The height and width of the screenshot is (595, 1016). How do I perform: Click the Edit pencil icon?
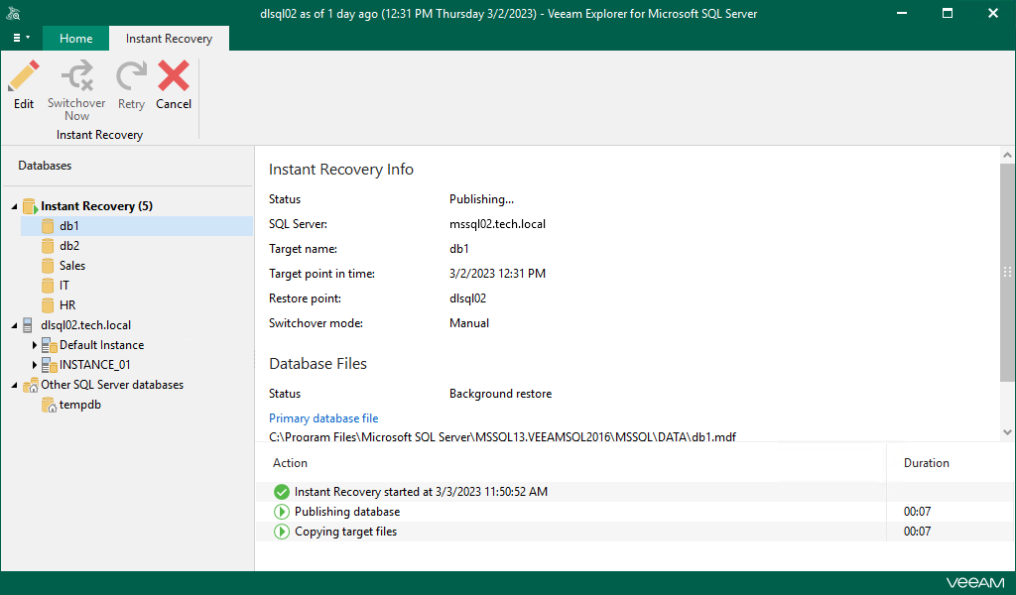coord(24,77)
